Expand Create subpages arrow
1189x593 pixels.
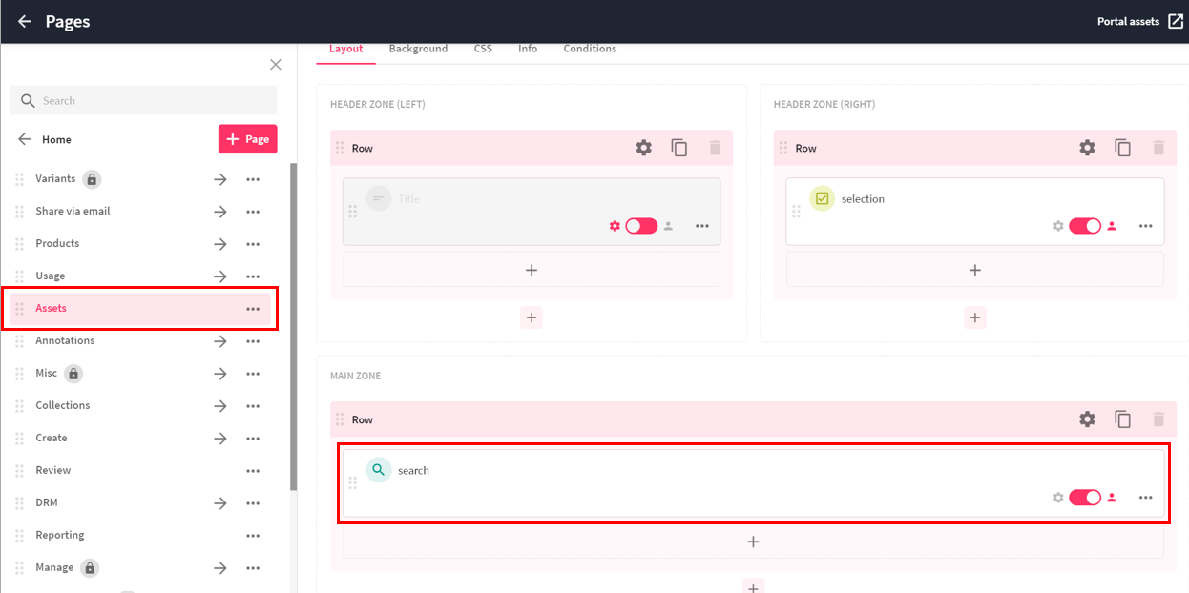coord(220,439)
